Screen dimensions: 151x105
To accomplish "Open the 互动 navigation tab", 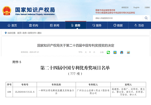I will point(139,25).
